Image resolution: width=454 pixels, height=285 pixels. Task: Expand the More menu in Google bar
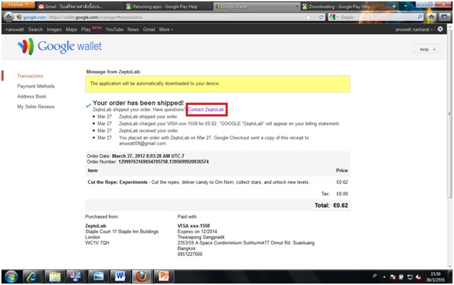(166, 30)
